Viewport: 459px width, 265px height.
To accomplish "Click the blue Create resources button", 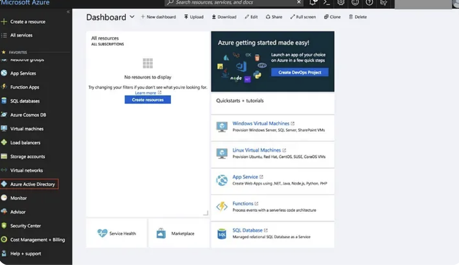I will (148, 100).
